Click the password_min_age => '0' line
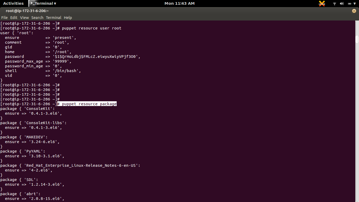This screenshot has width=359, height=202. tap(34, 66)
